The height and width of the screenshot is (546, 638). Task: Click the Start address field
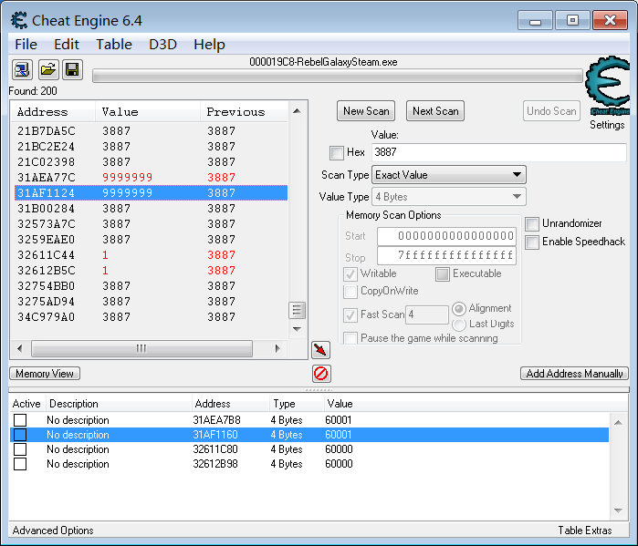pyautogui.click(x=446, y=236)
